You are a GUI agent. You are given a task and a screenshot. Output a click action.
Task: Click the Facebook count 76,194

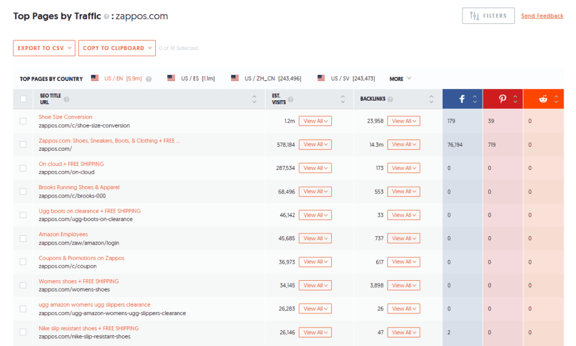pyautogui.click(x=454, y=145)
